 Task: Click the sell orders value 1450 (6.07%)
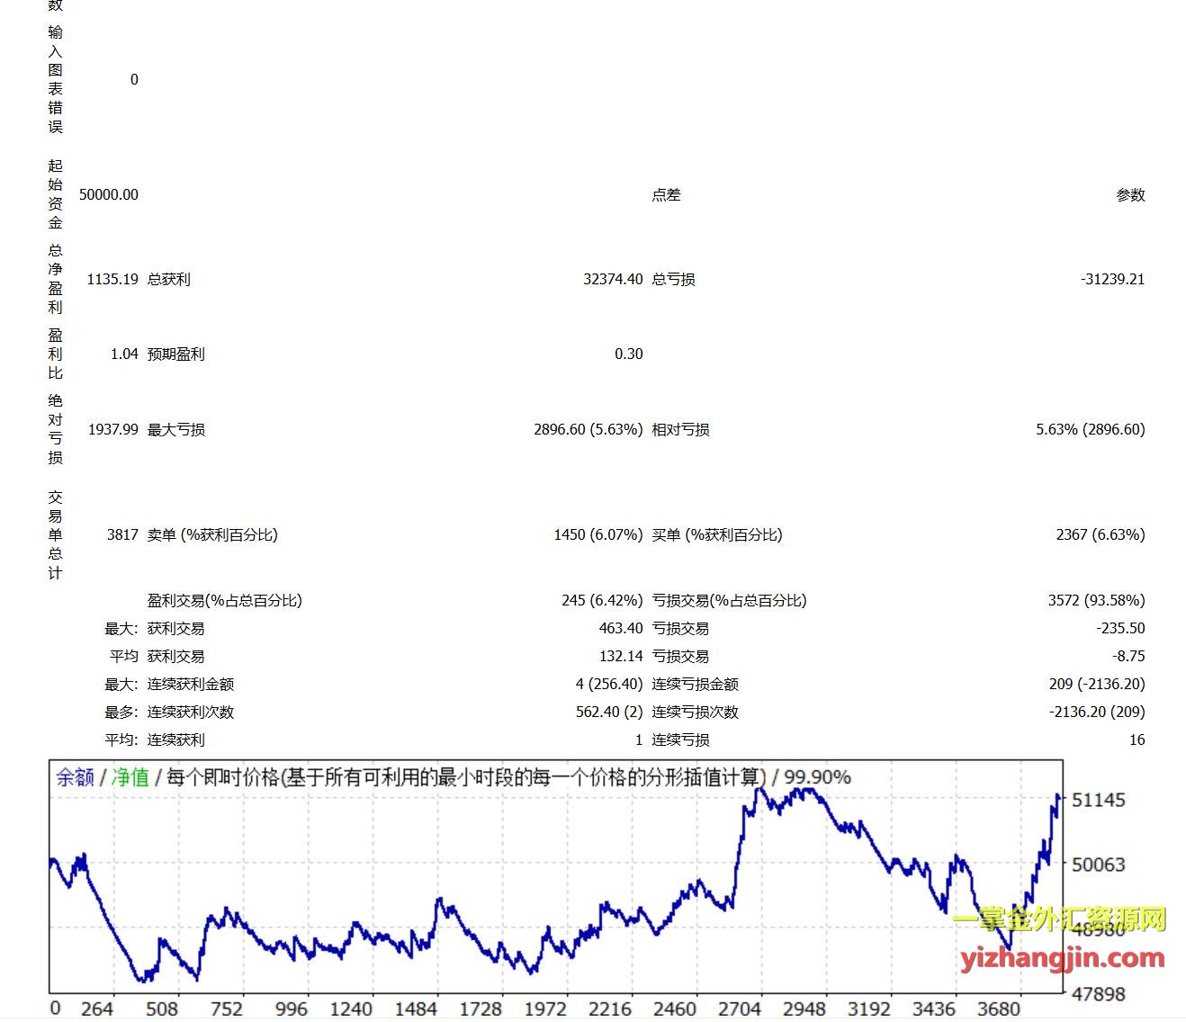(x=597, y=535)
